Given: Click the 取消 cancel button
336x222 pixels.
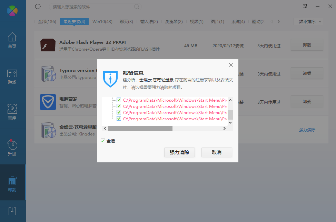Looking at the screenshot, I should (x=217, y=152).
